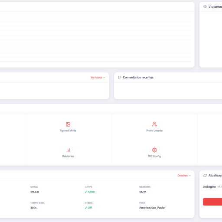Click the red update button
This screenshot has height=222, width=222.
(212, 202)
